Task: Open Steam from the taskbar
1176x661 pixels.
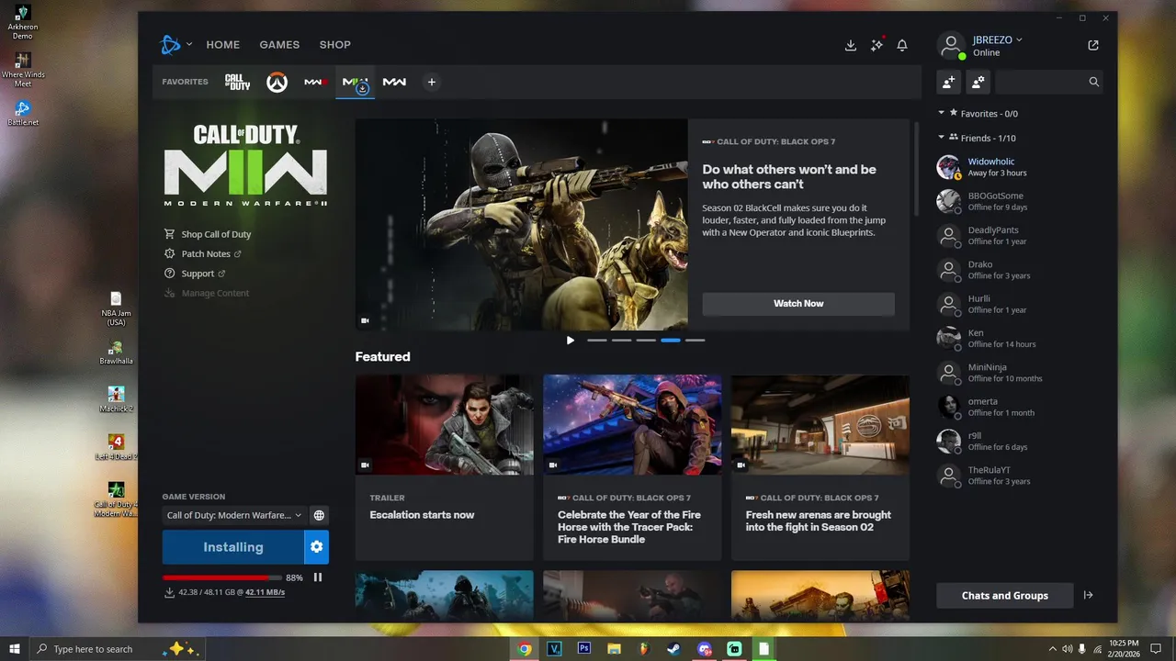Action: pos(673,648)
